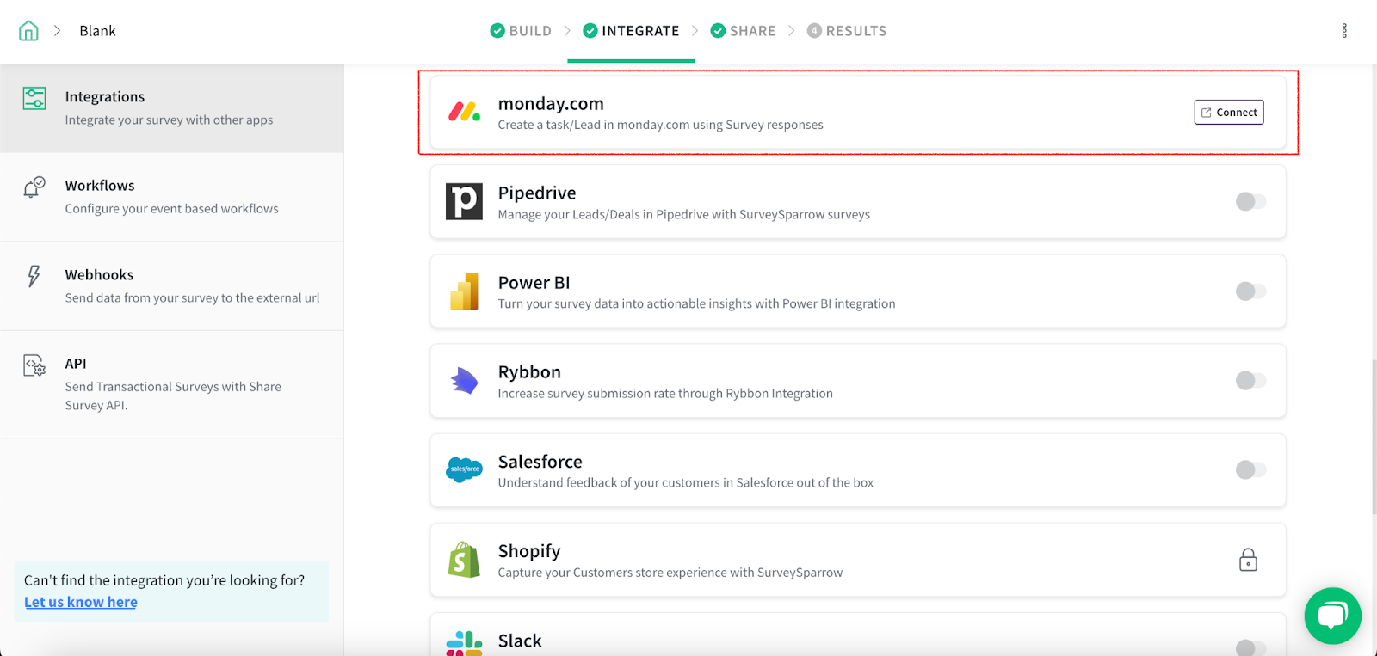Open the API sidebar section
1377x656 pixels.
tap(172, 384)
